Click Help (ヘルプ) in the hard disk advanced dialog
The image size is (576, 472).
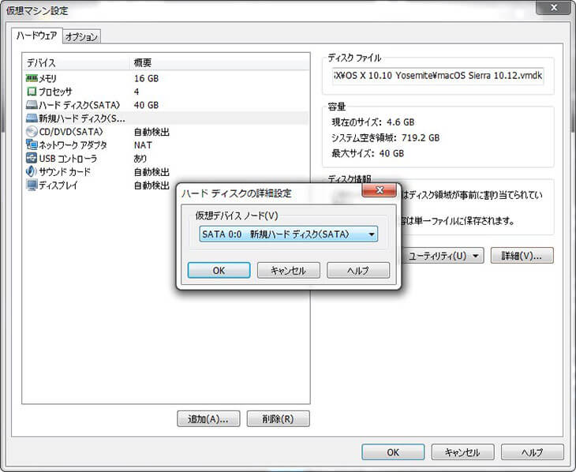358,271
